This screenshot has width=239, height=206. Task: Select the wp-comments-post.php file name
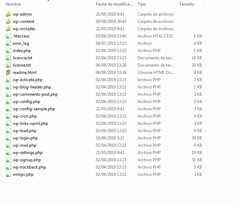(x=35, y=94)
